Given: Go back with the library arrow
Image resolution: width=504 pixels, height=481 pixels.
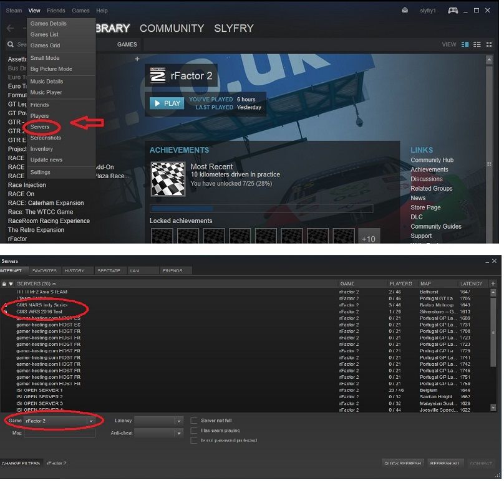Looking at the screenshot, I should 10,28.
